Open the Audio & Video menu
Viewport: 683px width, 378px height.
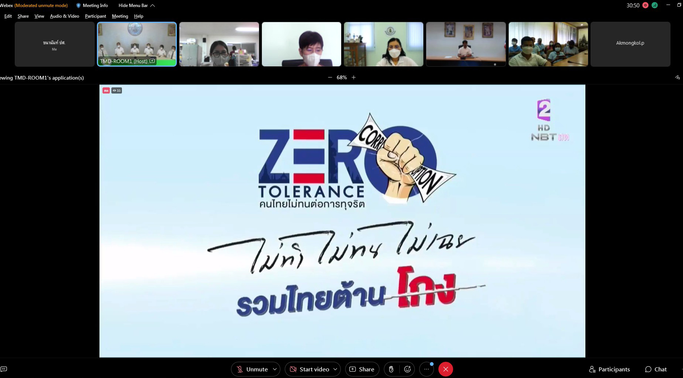tap(64, 16)
